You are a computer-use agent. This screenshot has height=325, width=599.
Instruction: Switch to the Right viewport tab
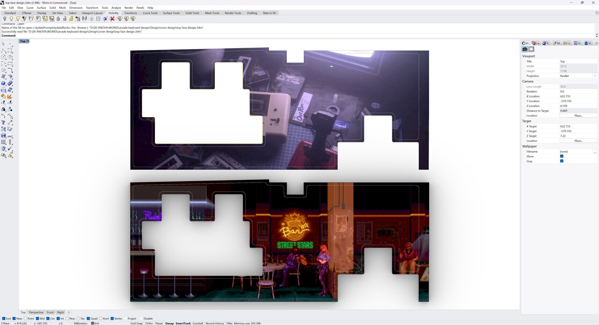click(x=60, y=312)
